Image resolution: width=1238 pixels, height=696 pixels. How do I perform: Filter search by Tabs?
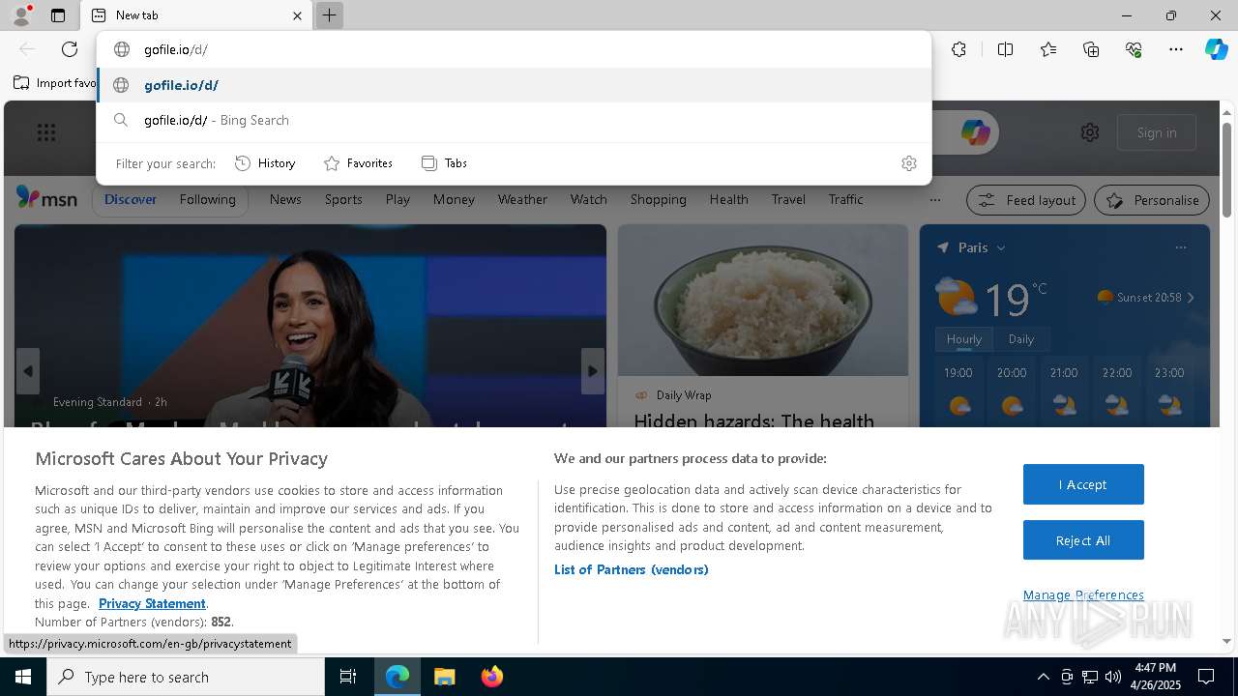(445, 163)
